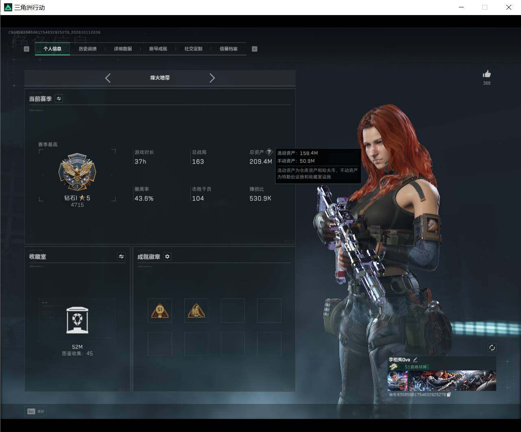Click the refresh icon above the name card

coord(492,347)
